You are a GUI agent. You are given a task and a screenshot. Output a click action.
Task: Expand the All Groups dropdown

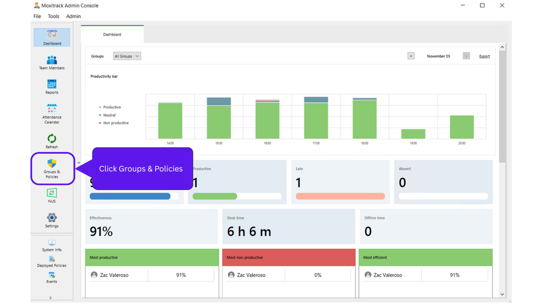point(127,56)
